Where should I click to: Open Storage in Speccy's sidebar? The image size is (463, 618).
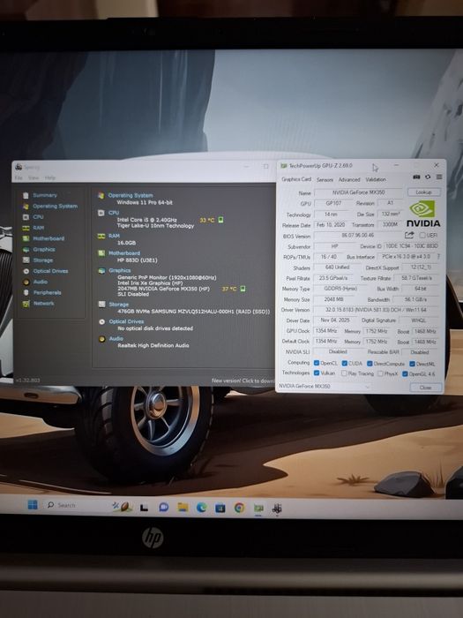point(43,260)
